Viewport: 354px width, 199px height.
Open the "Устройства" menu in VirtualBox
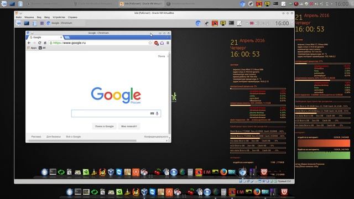[x=59, y=17]
